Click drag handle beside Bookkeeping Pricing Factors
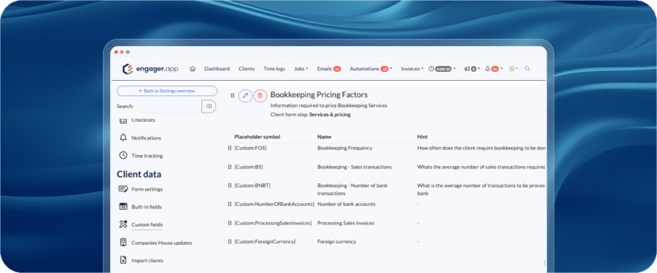This screenshot has height=273, width=657. [233, 95]
